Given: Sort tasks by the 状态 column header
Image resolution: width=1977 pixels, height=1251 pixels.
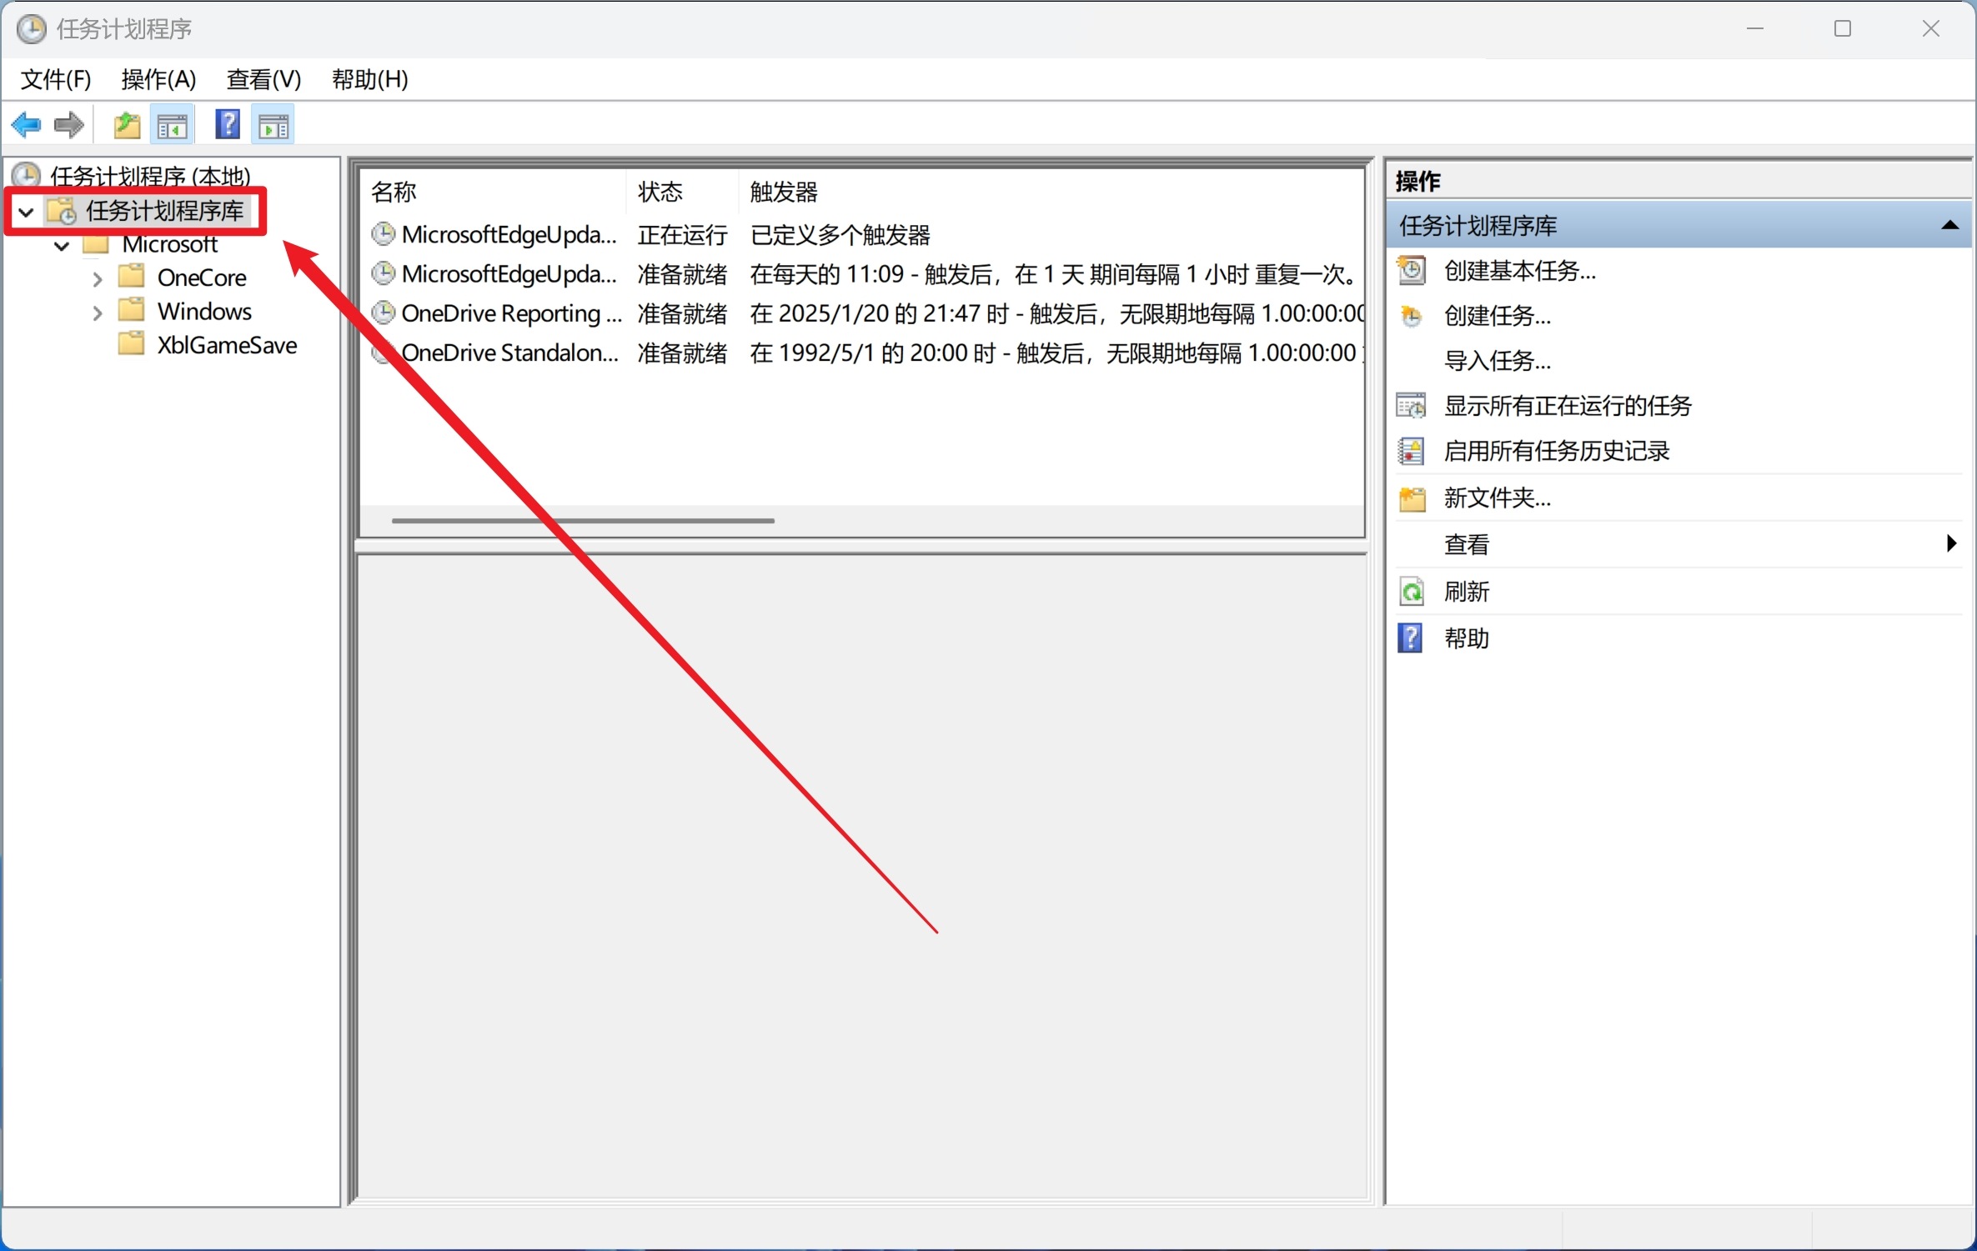Looking at the screenshot, I should pos(681,192).
